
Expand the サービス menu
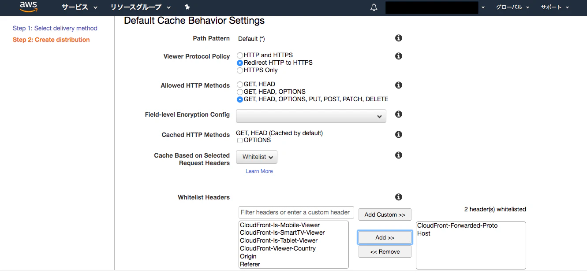[x=80, y=7]
